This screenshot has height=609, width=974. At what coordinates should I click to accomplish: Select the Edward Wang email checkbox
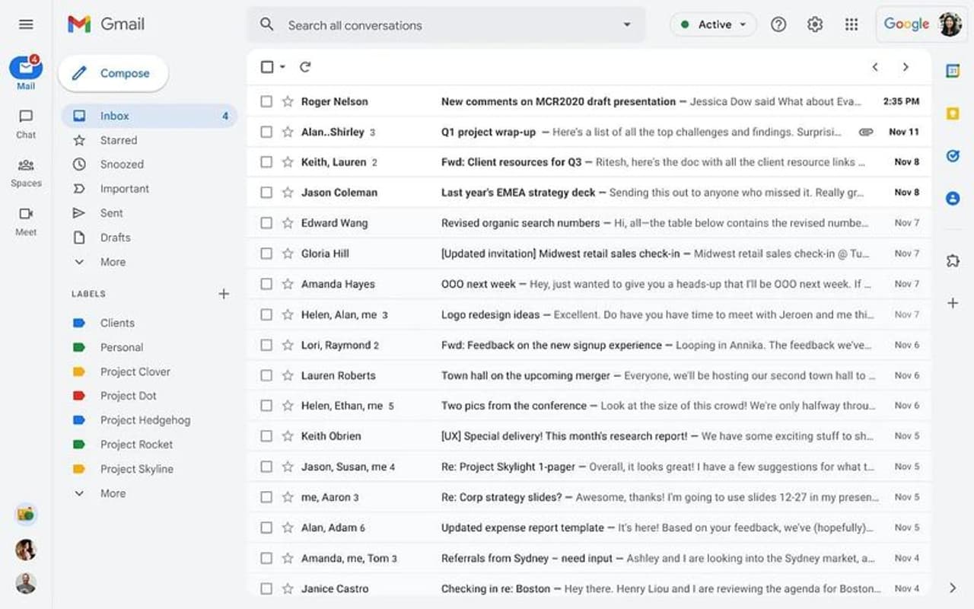(266, 223)
